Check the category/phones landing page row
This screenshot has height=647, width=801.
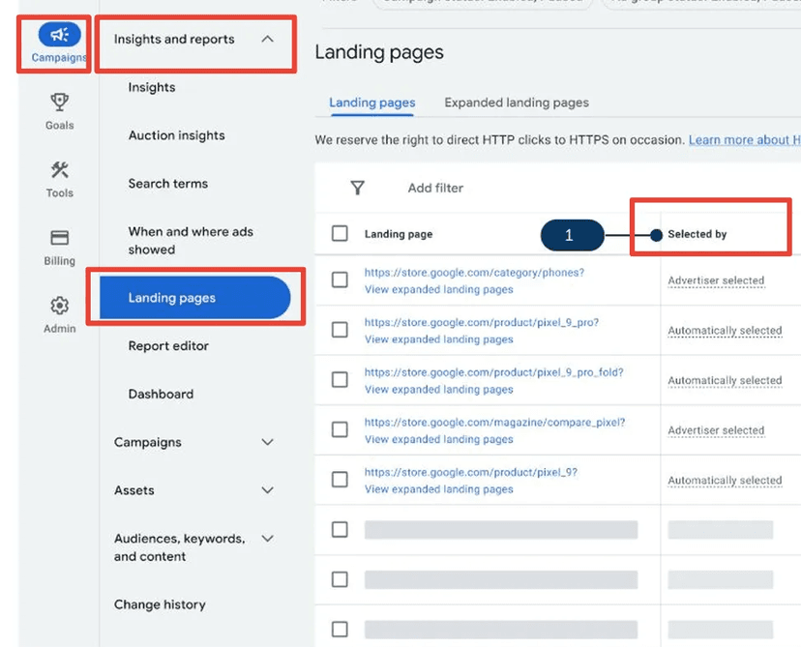[340, 279]
